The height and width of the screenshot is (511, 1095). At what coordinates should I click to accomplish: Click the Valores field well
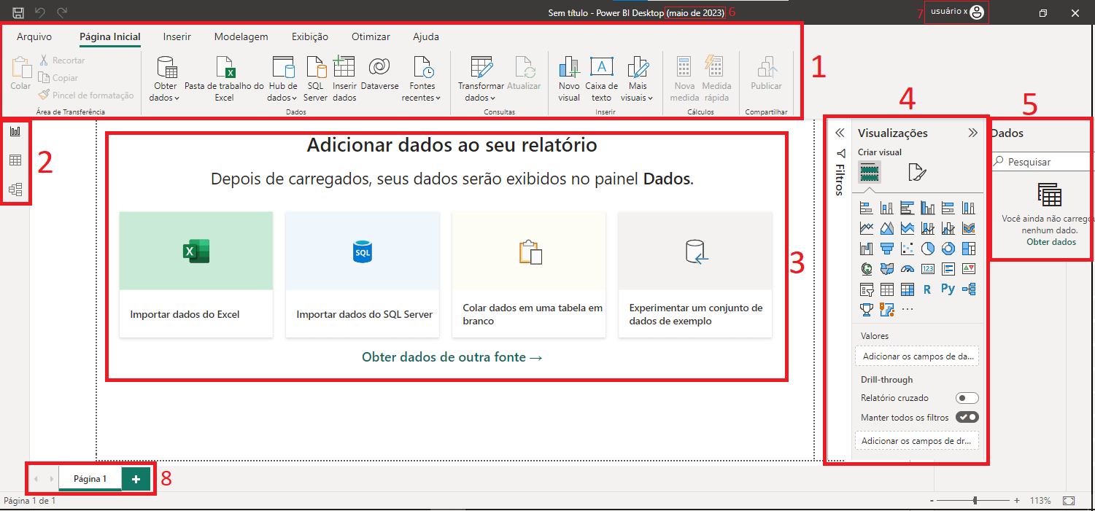[917, 356]
